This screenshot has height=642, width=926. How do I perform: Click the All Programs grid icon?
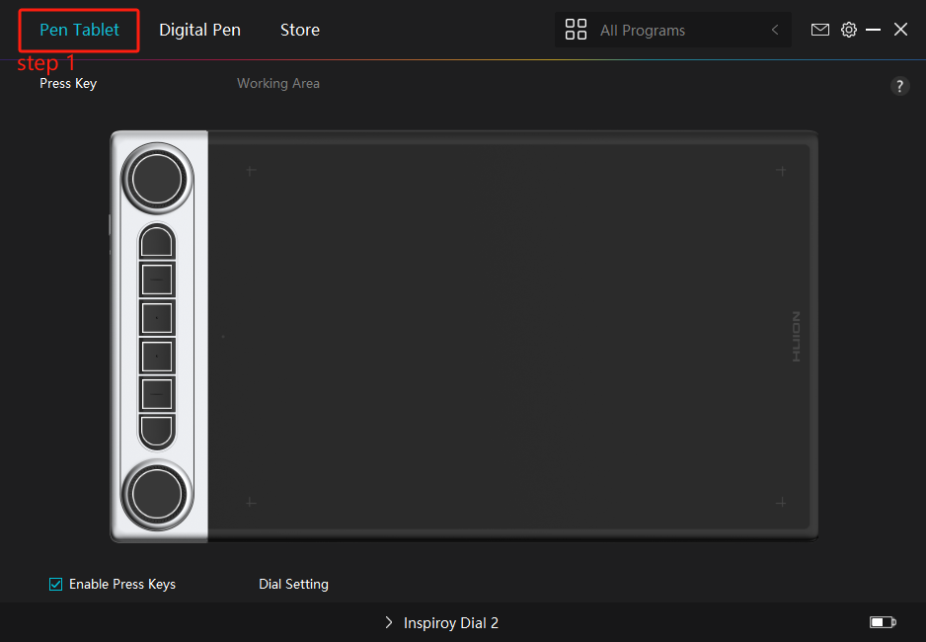[576, 30]
